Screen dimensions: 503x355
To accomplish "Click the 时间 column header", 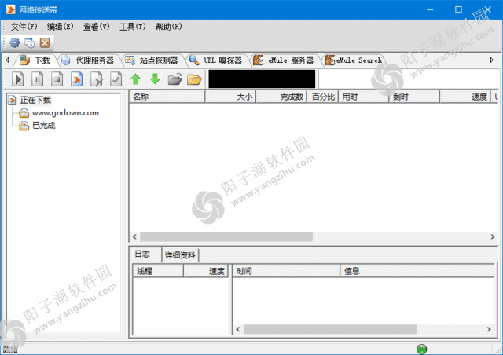I will (x=286, y=271).
